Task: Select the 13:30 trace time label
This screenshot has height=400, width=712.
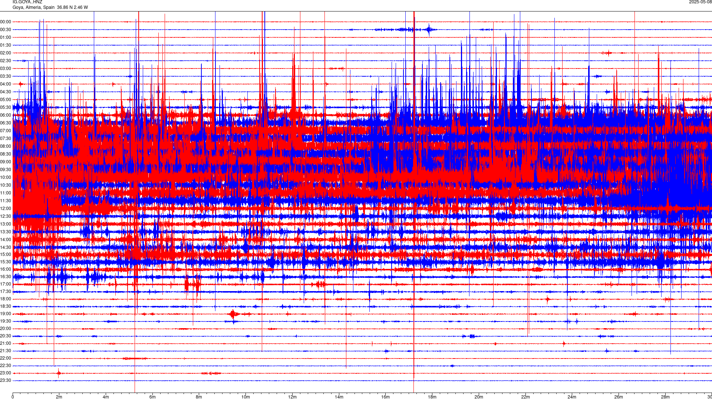Action: pyautogui.click(x=6, y=232)
